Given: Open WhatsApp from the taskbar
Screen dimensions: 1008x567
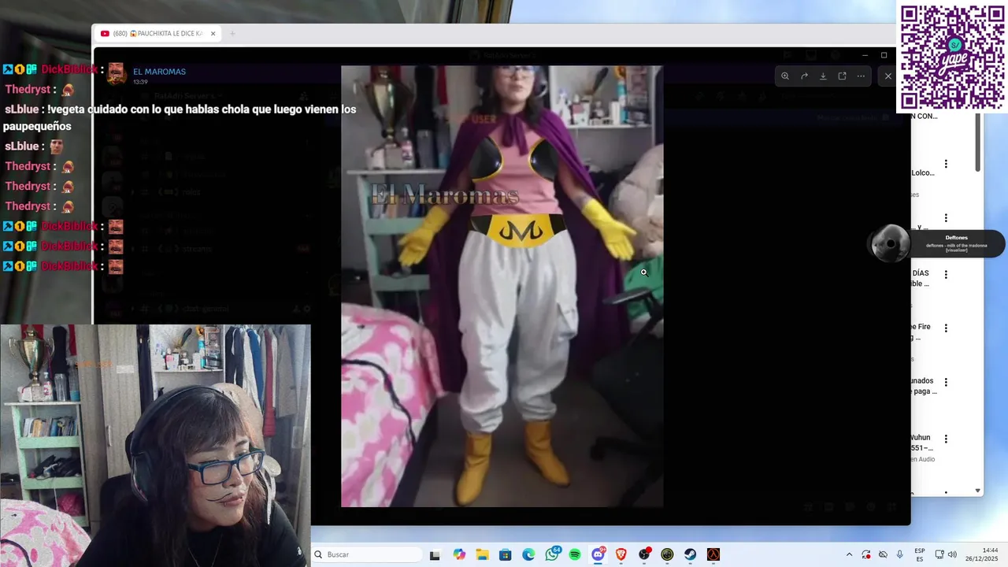Looking at the screenshot, I should pyautogui.click(x=552, y=554).
